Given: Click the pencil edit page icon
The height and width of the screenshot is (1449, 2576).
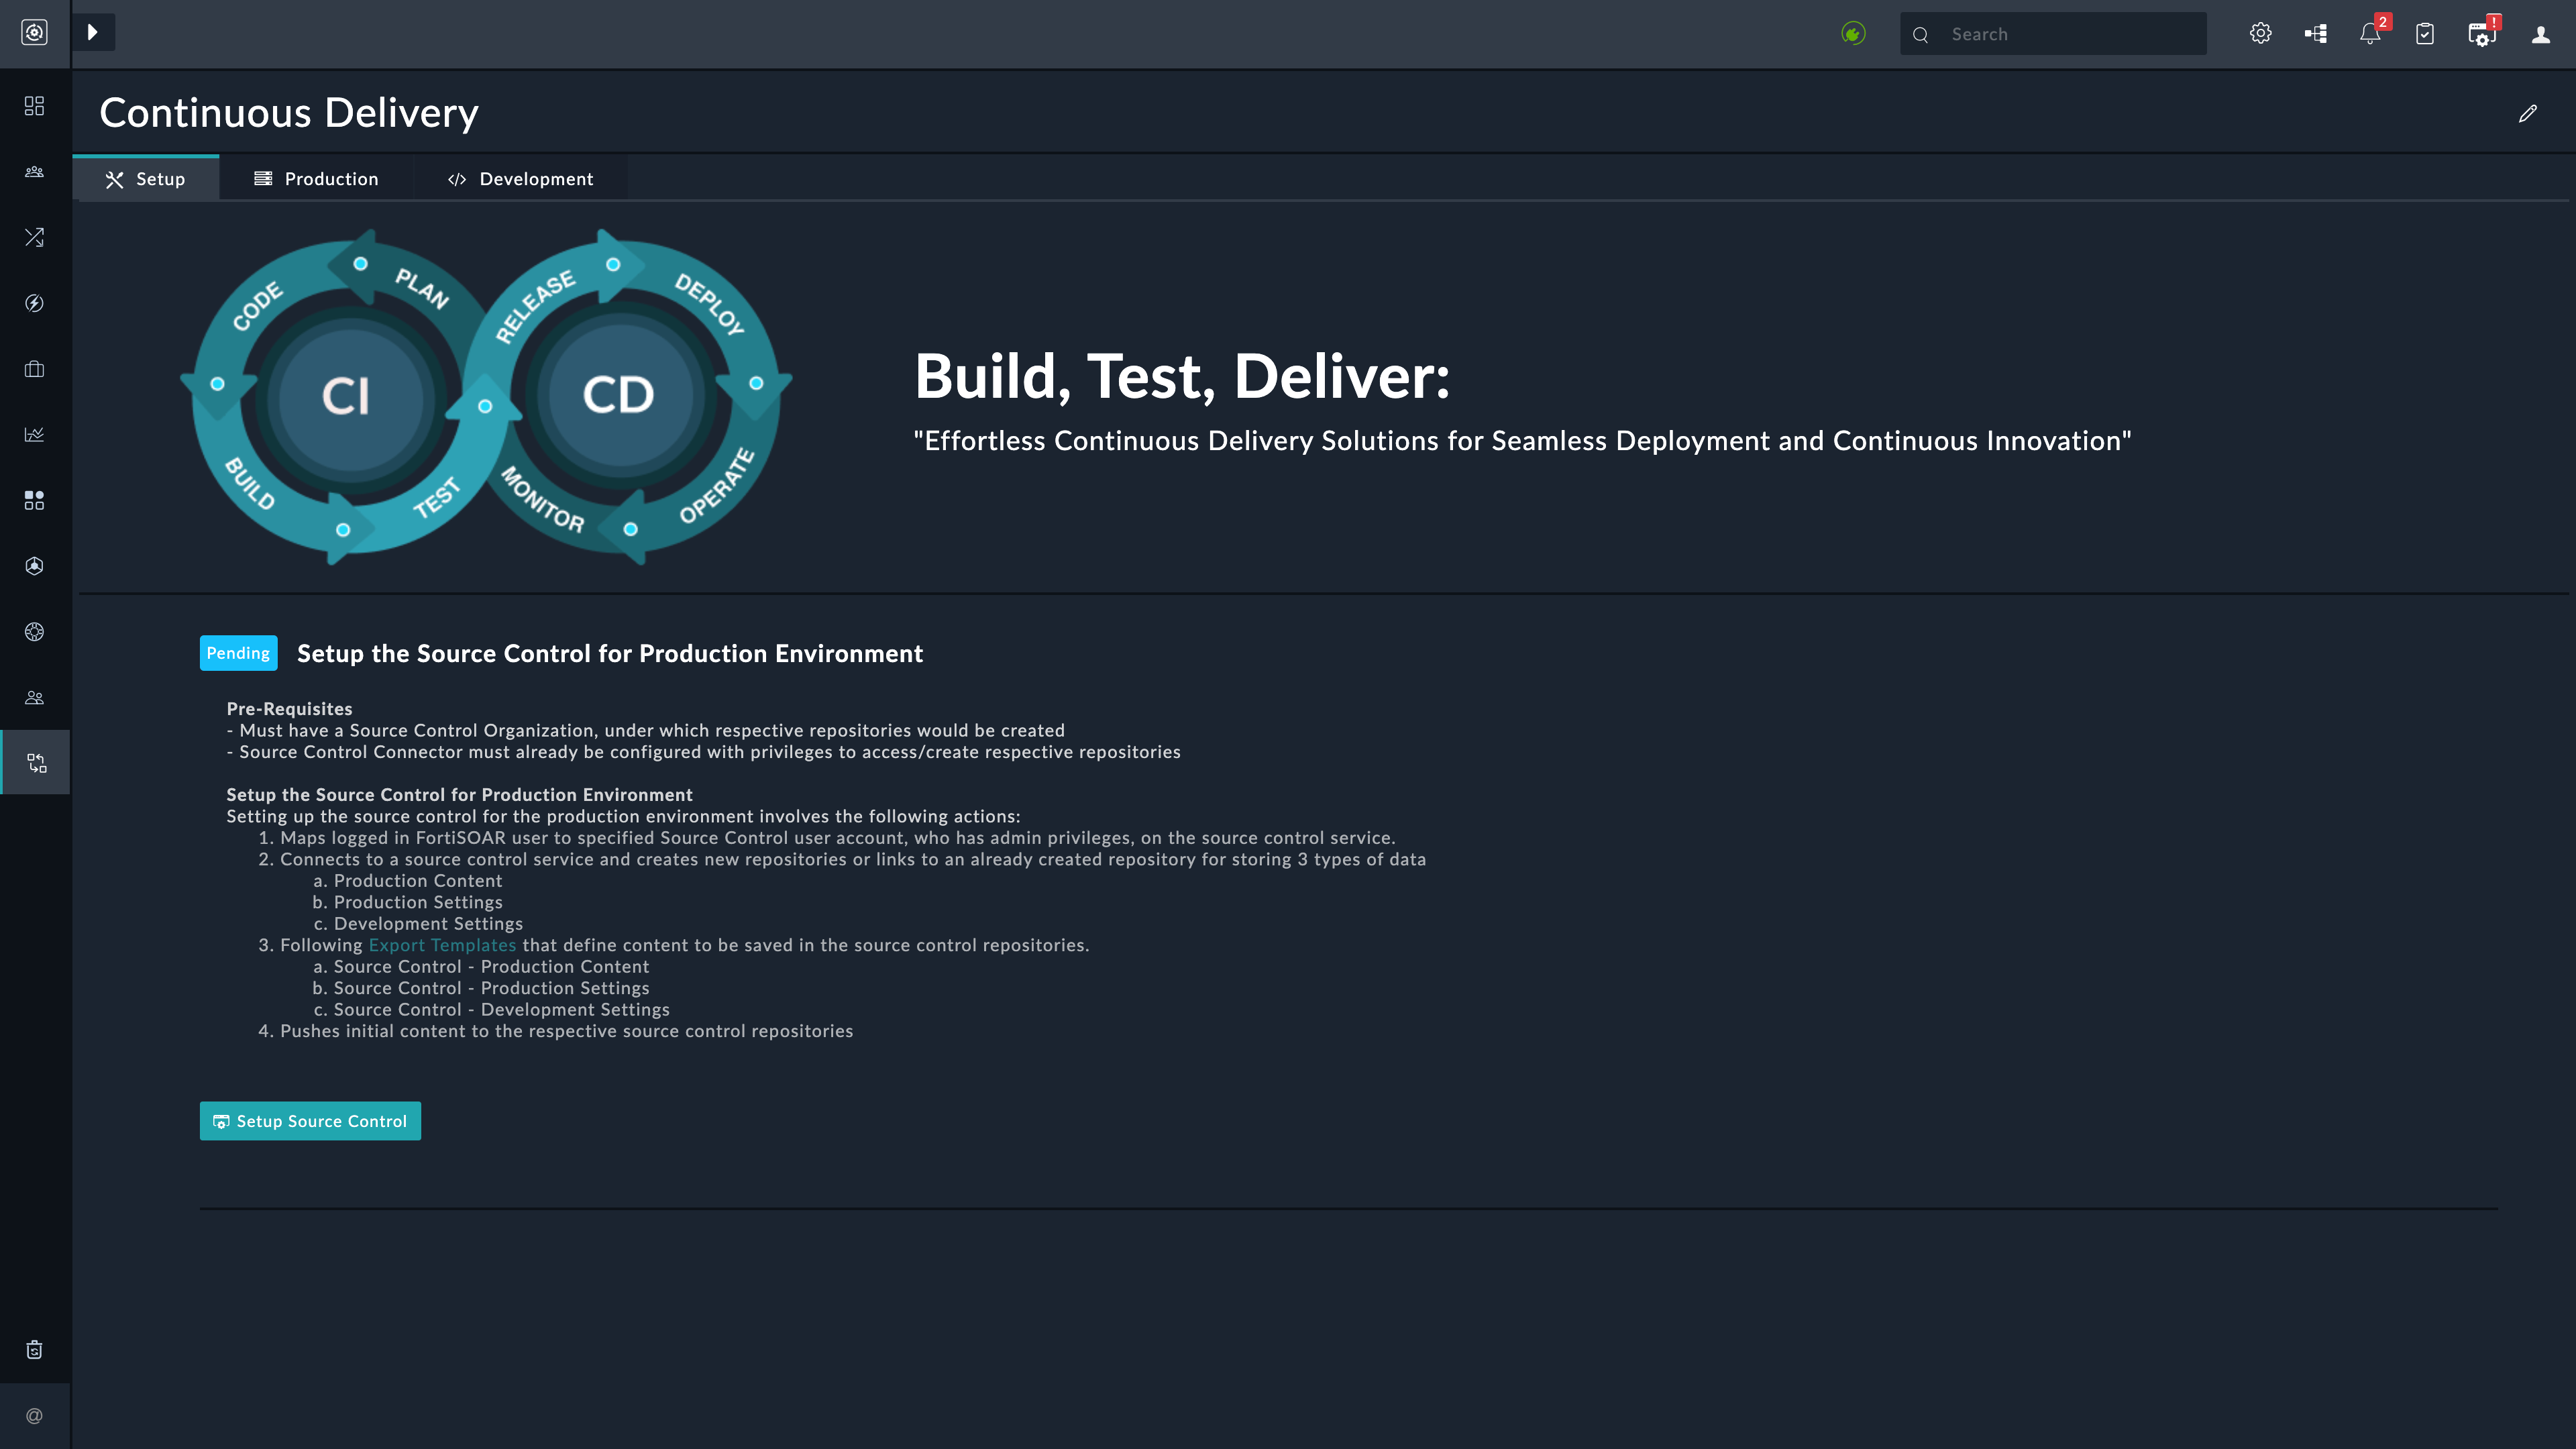Looking at the screenshot, I should (x=2527, y=114).
